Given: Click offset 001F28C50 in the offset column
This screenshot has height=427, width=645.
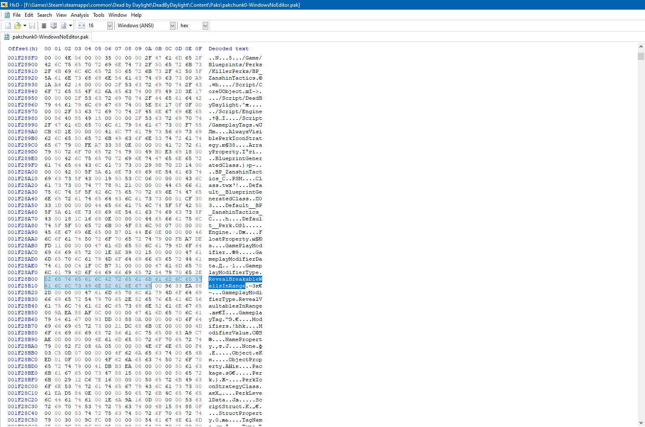Looking at the screenshot, I should (23, 420).
